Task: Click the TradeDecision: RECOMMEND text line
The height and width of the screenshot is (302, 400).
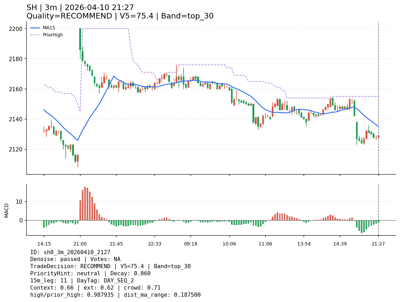Action: click(110, 266)
